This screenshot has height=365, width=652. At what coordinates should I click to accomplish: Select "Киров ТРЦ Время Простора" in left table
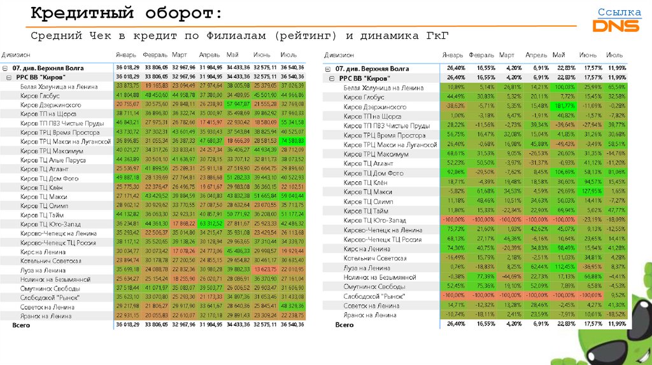(153, 132)
